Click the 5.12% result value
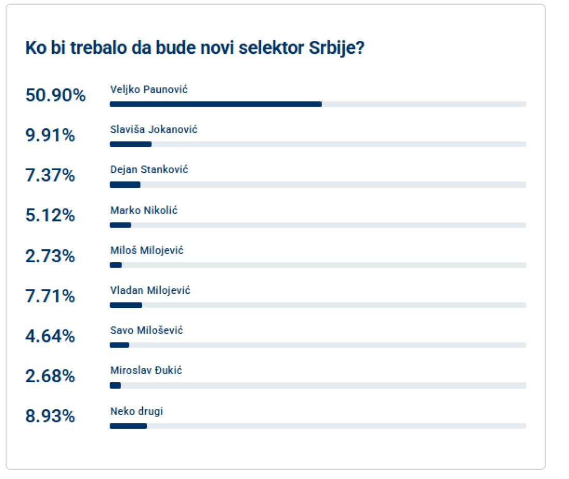569x479 pixels. point(50,216)
